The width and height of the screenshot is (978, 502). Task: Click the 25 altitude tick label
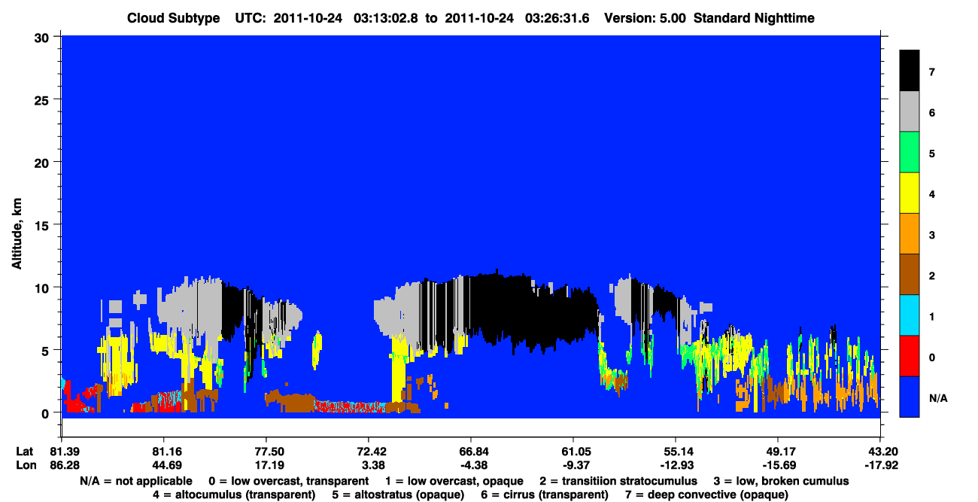(44, 99)
